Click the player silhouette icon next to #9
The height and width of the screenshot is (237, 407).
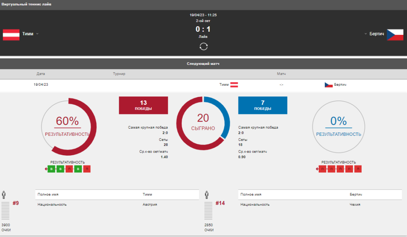coord(4,195)
